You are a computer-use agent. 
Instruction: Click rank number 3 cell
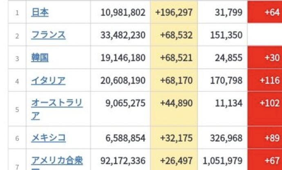click(x=17, y=58)
